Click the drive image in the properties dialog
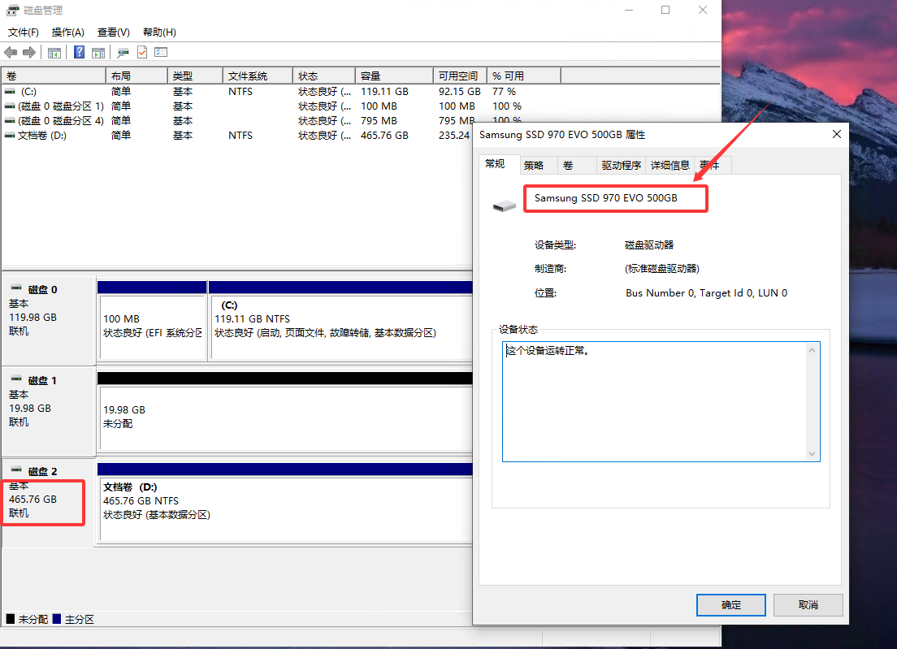 (504, 206)
